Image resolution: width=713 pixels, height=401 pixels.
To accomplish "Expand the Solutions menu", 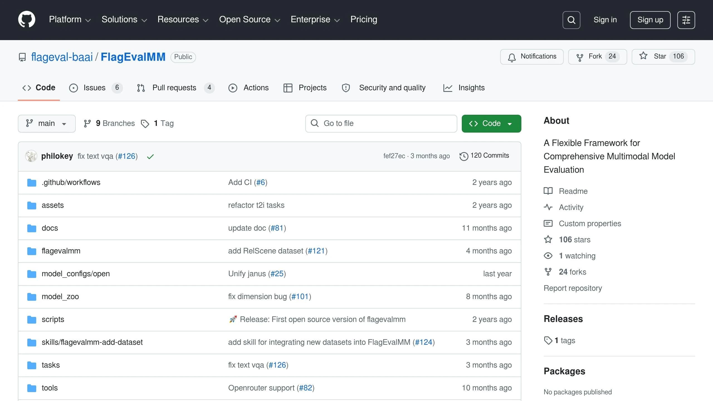I will click(124, 19).
